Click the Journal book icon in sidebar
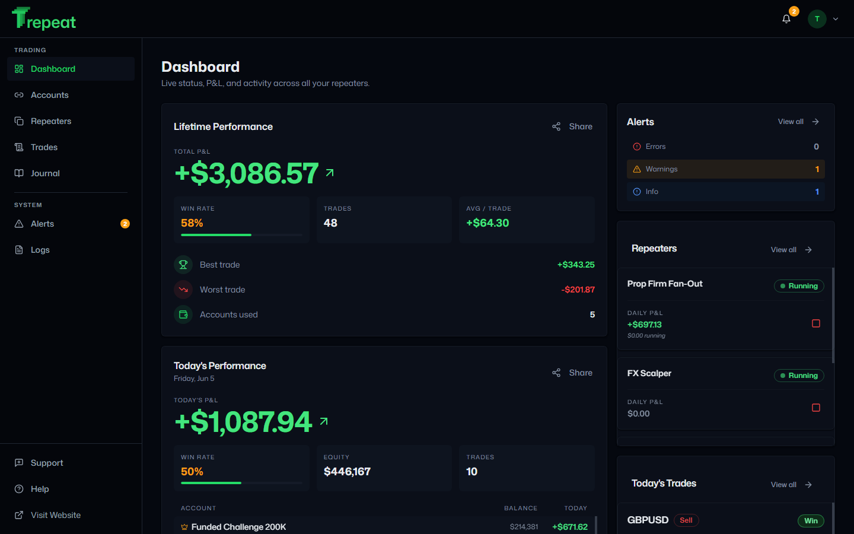 click(19, 173)
